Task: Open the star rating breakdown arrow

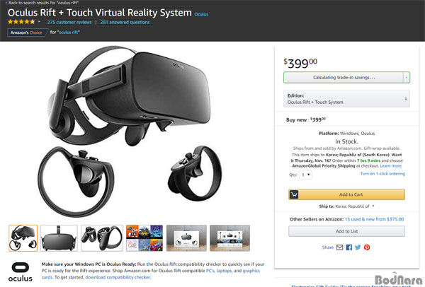Action: coord(39,22)
